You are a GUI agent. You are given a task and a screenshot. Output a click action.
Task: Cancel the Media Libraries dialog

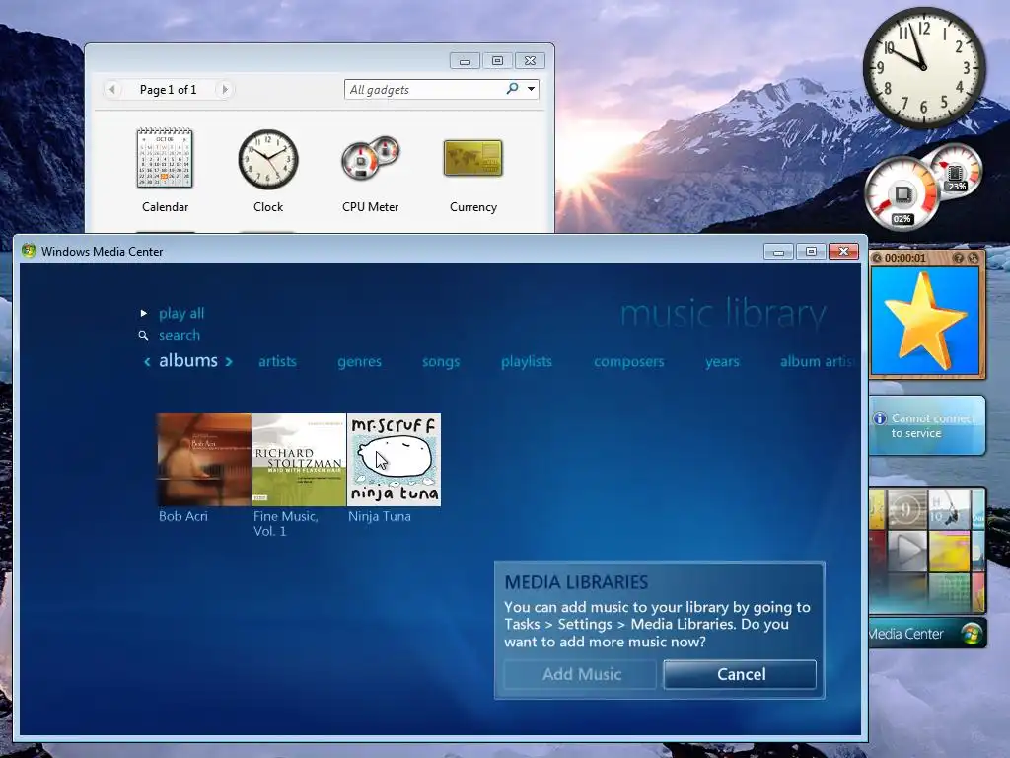(740, 674)
